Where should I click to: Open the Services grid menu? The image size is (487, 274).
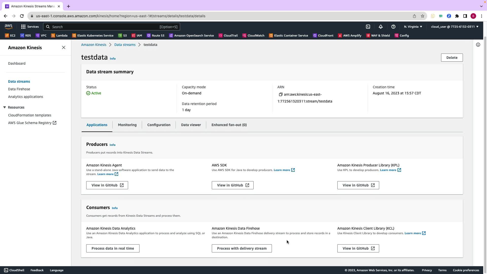pyautogui.click(x=30, y=27)
